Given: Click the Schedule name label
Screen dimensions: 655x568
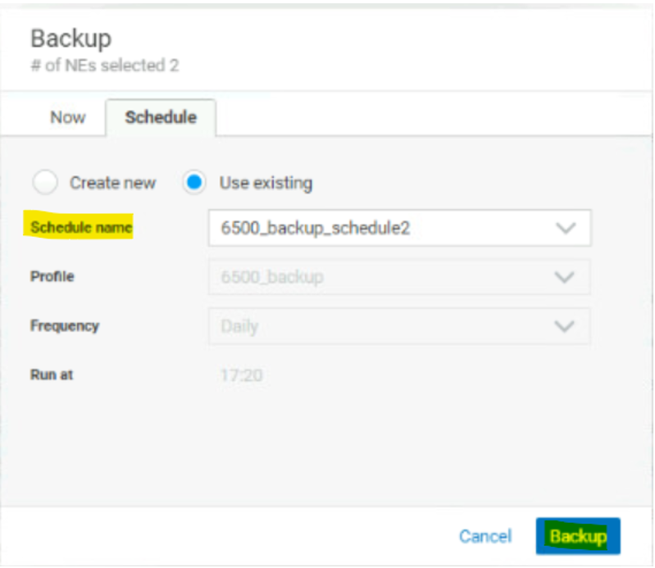Looking at the screenshot, I should tap(81, 228).
